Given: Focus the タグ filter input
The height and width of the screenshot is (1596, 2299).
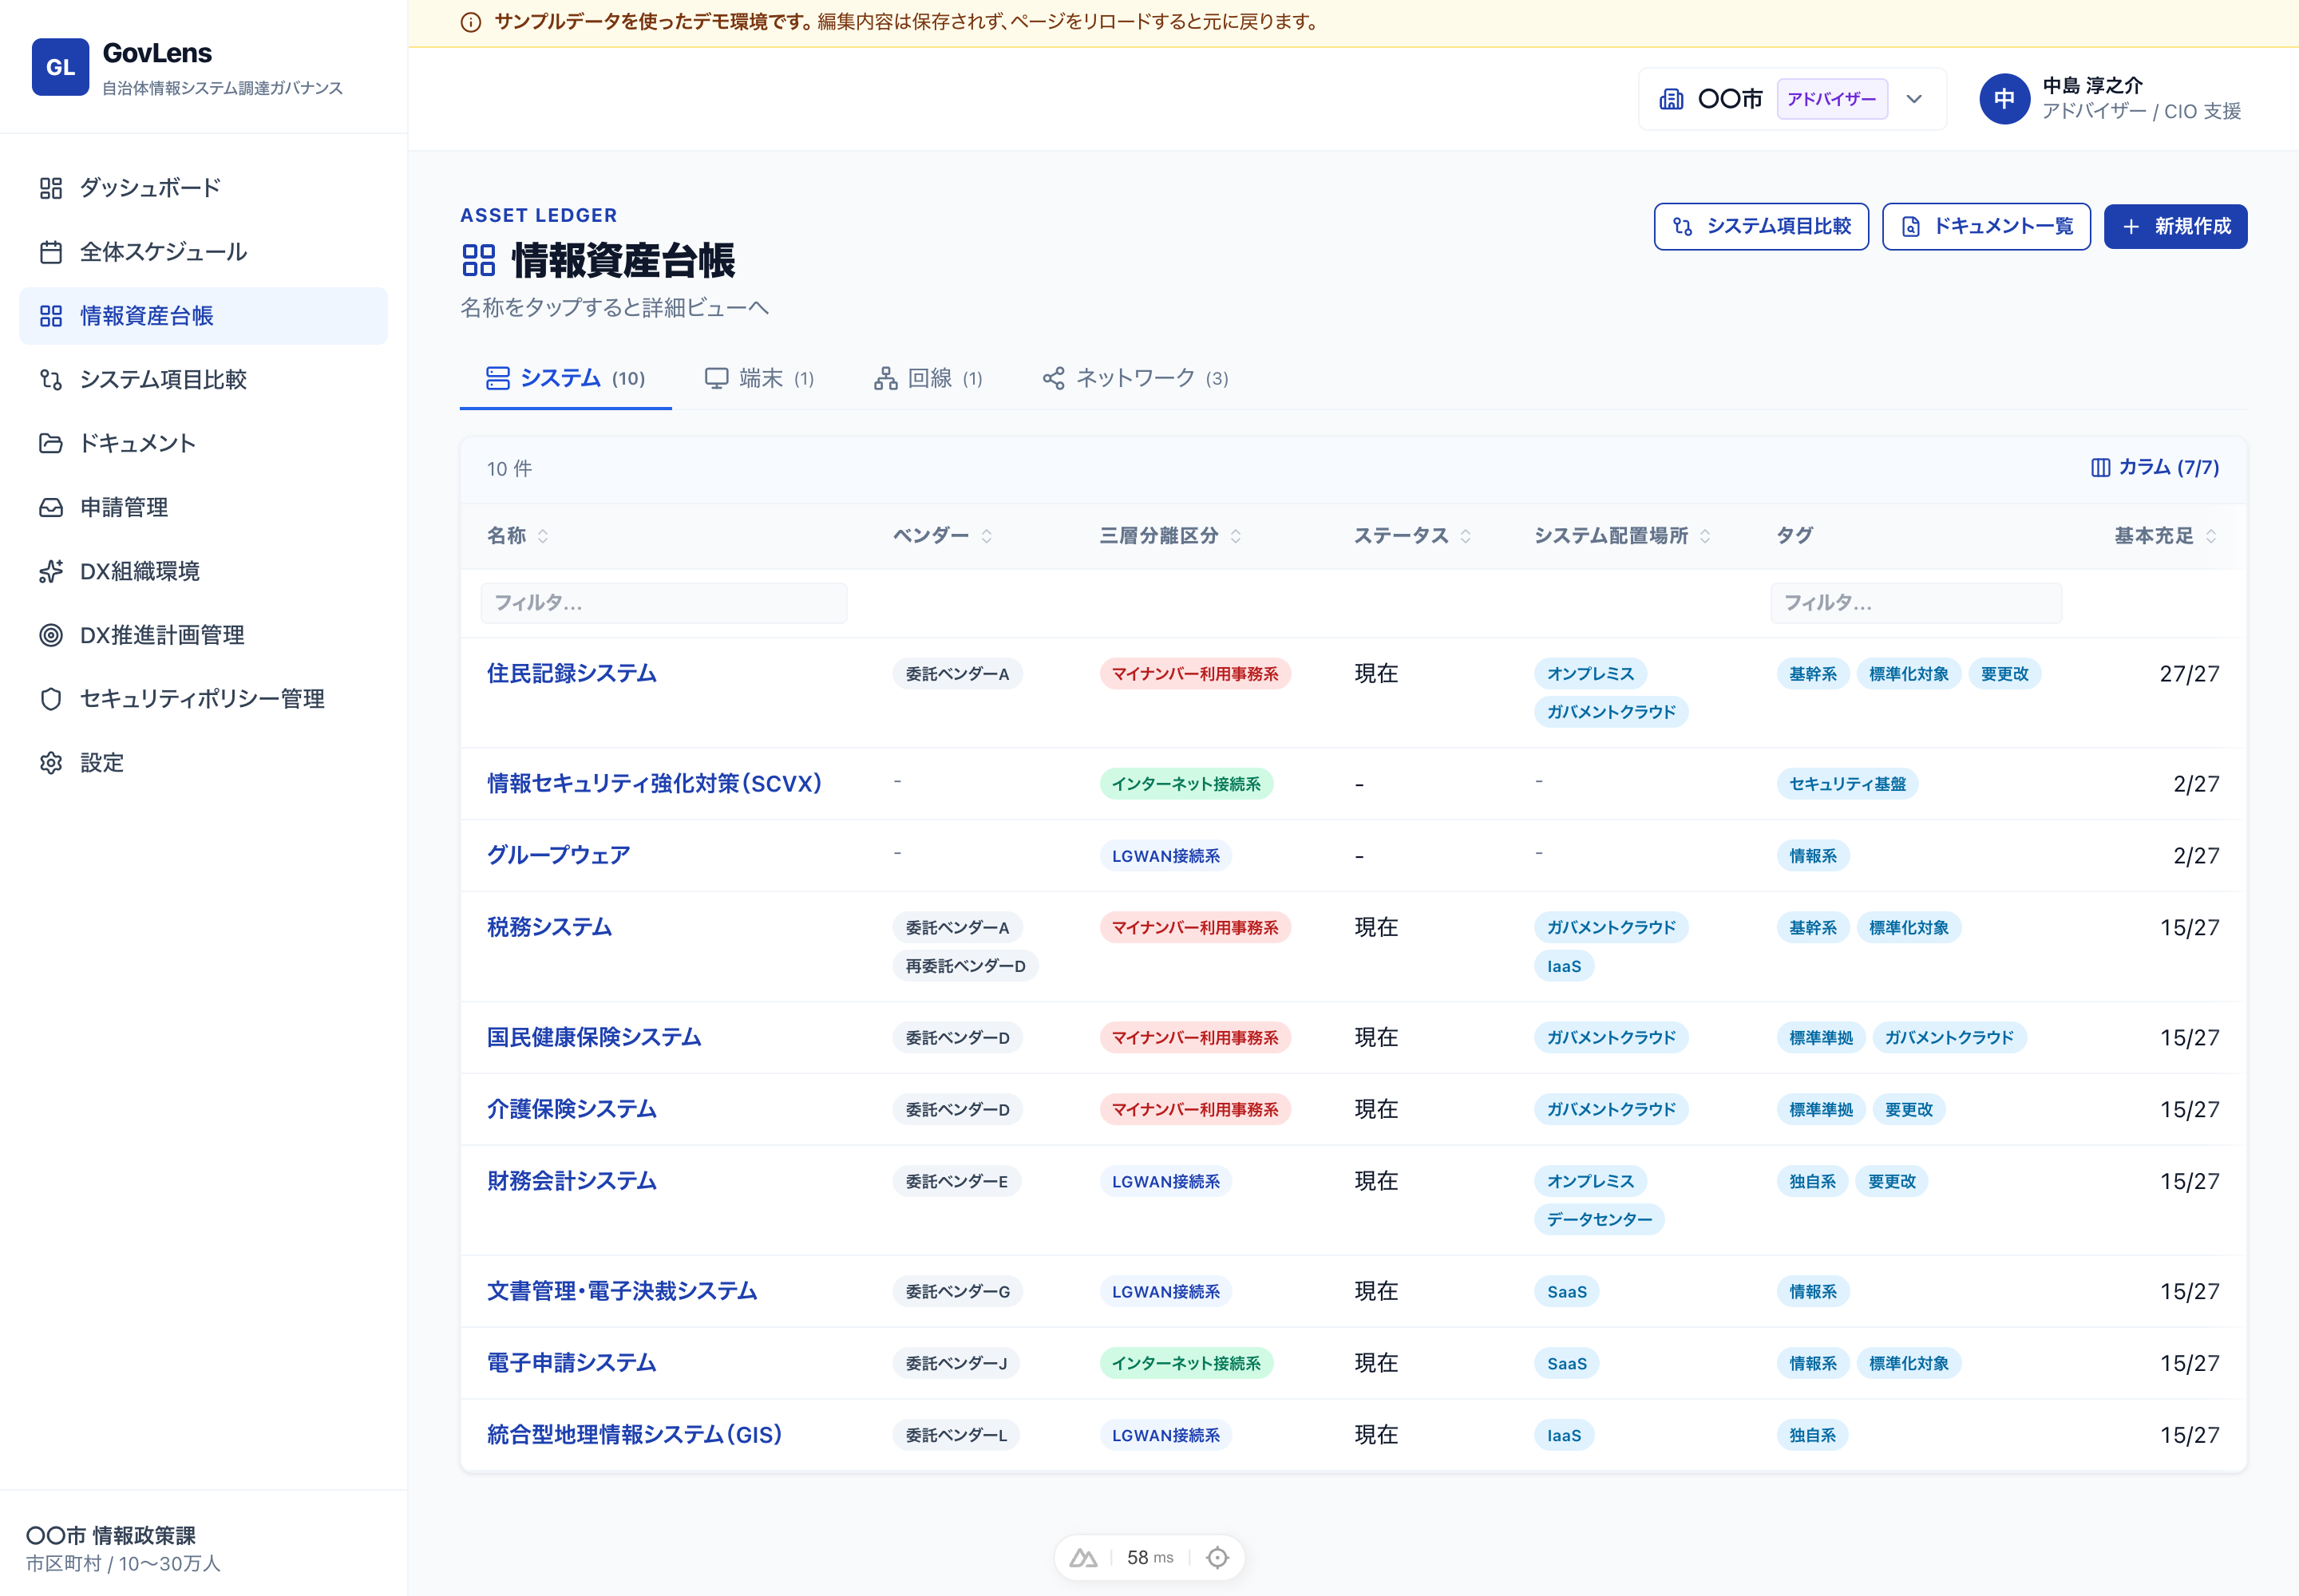Looking at the screenshot, I should click(1916, 603).
